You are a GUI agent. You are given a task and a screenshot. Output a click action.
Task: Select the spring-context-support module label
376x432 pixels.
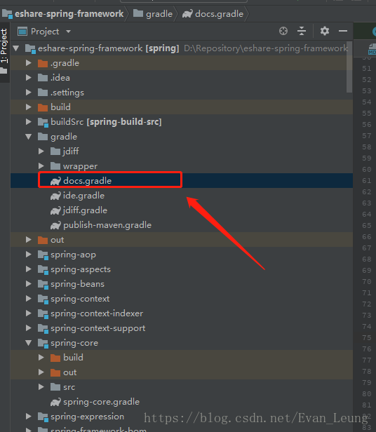tap(98, 328)
